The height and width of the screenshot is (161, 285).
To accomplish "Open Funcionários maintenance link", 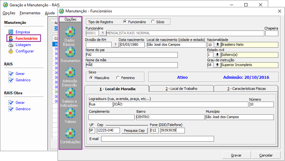I will click(x=26, y=38).
